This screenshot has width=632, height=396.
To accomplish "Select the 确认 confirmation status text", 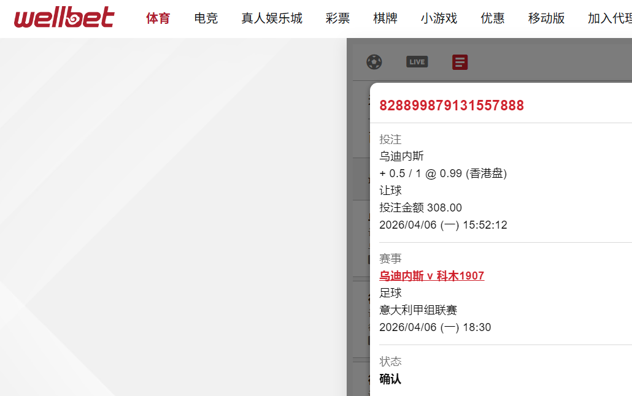I will [388, 379].
